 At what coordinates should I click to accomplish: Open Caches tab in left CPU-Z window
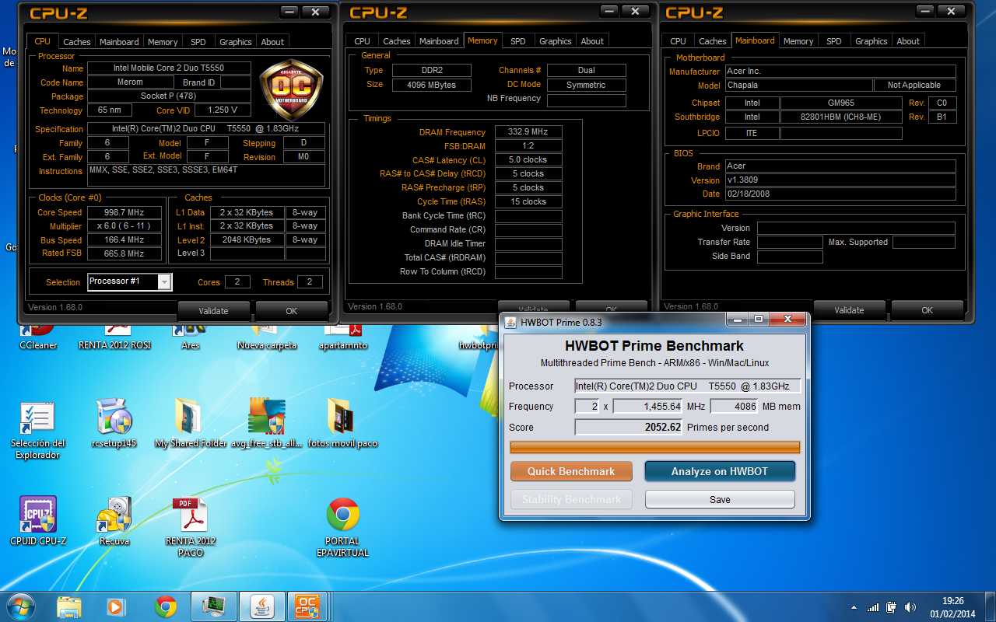pyautogui.click(x=76, y=42)
